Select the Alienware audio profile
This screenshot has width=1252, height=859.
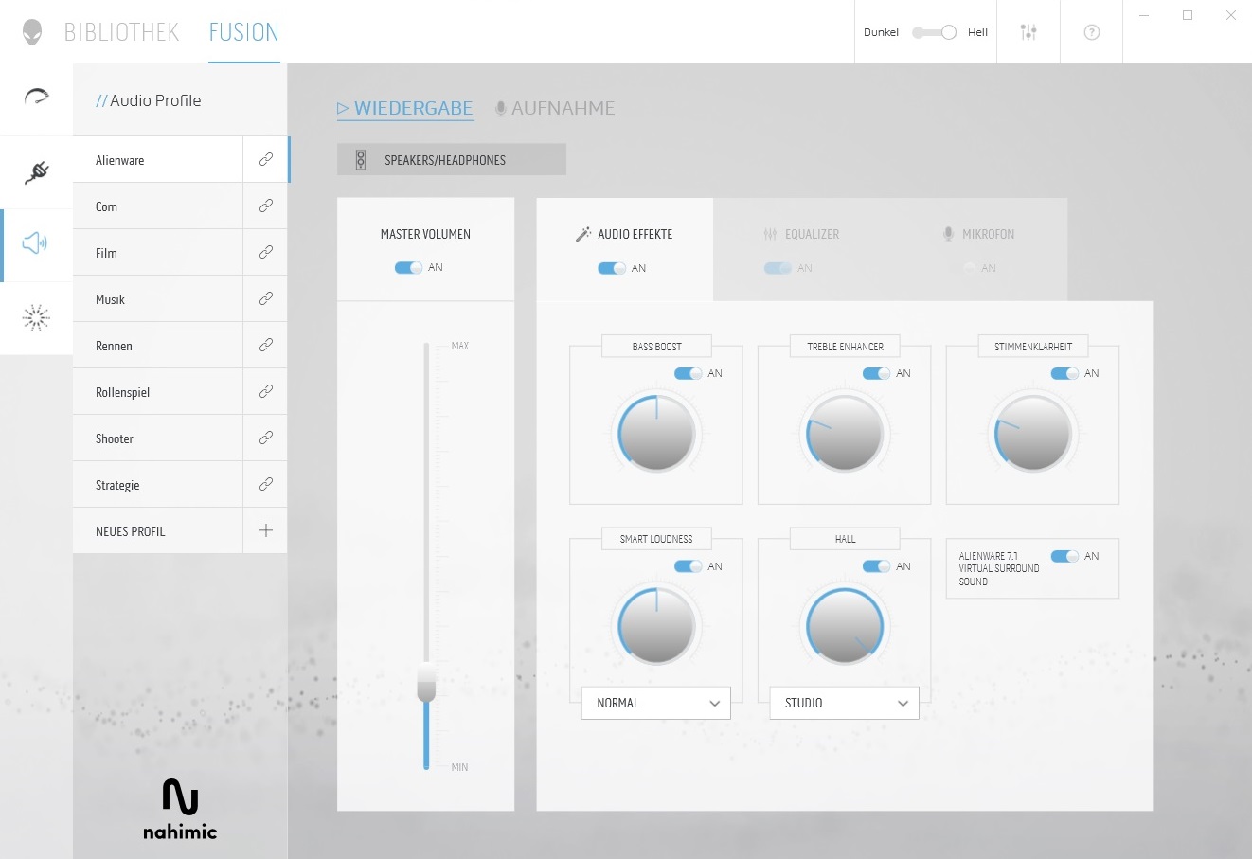point(157,159)
